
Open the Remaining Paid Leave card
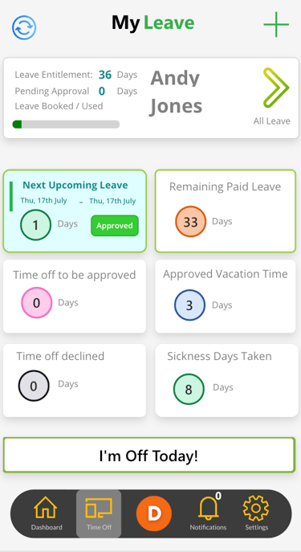(226, 211)
